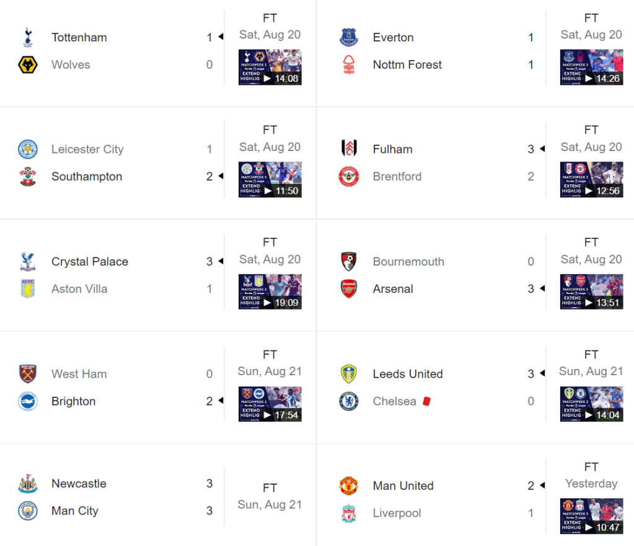
Task: Open the Man City team name link
Action: (75, 511)
